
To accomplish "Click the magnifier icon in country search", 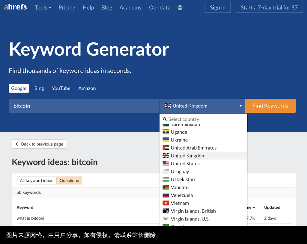I will pos(165,119).
